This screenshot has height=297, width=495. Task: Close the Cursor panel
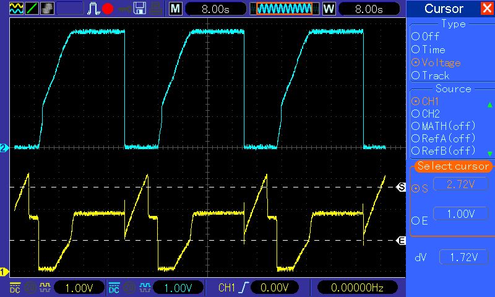(x=486, y=9)
